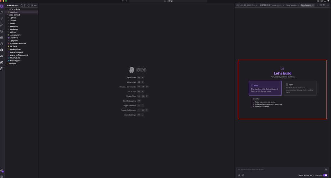Navigate forward with the right arrow
Image resolution: width=331 pixels, height=178 pixels.
pyautogui.click(x=127, y=1)
